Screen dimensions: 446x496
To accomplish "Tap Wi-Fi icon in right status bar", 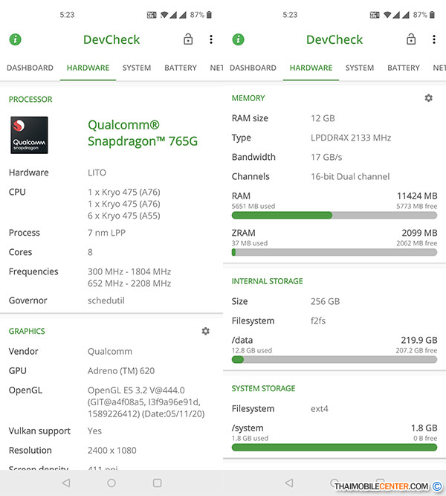I will point(387,15).
